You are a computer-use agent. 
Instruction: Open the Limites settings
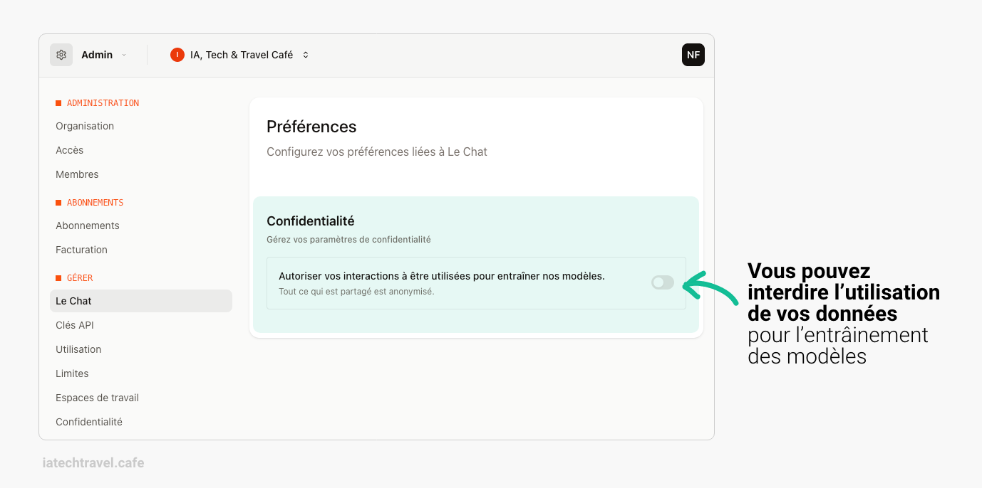[72, 373]
